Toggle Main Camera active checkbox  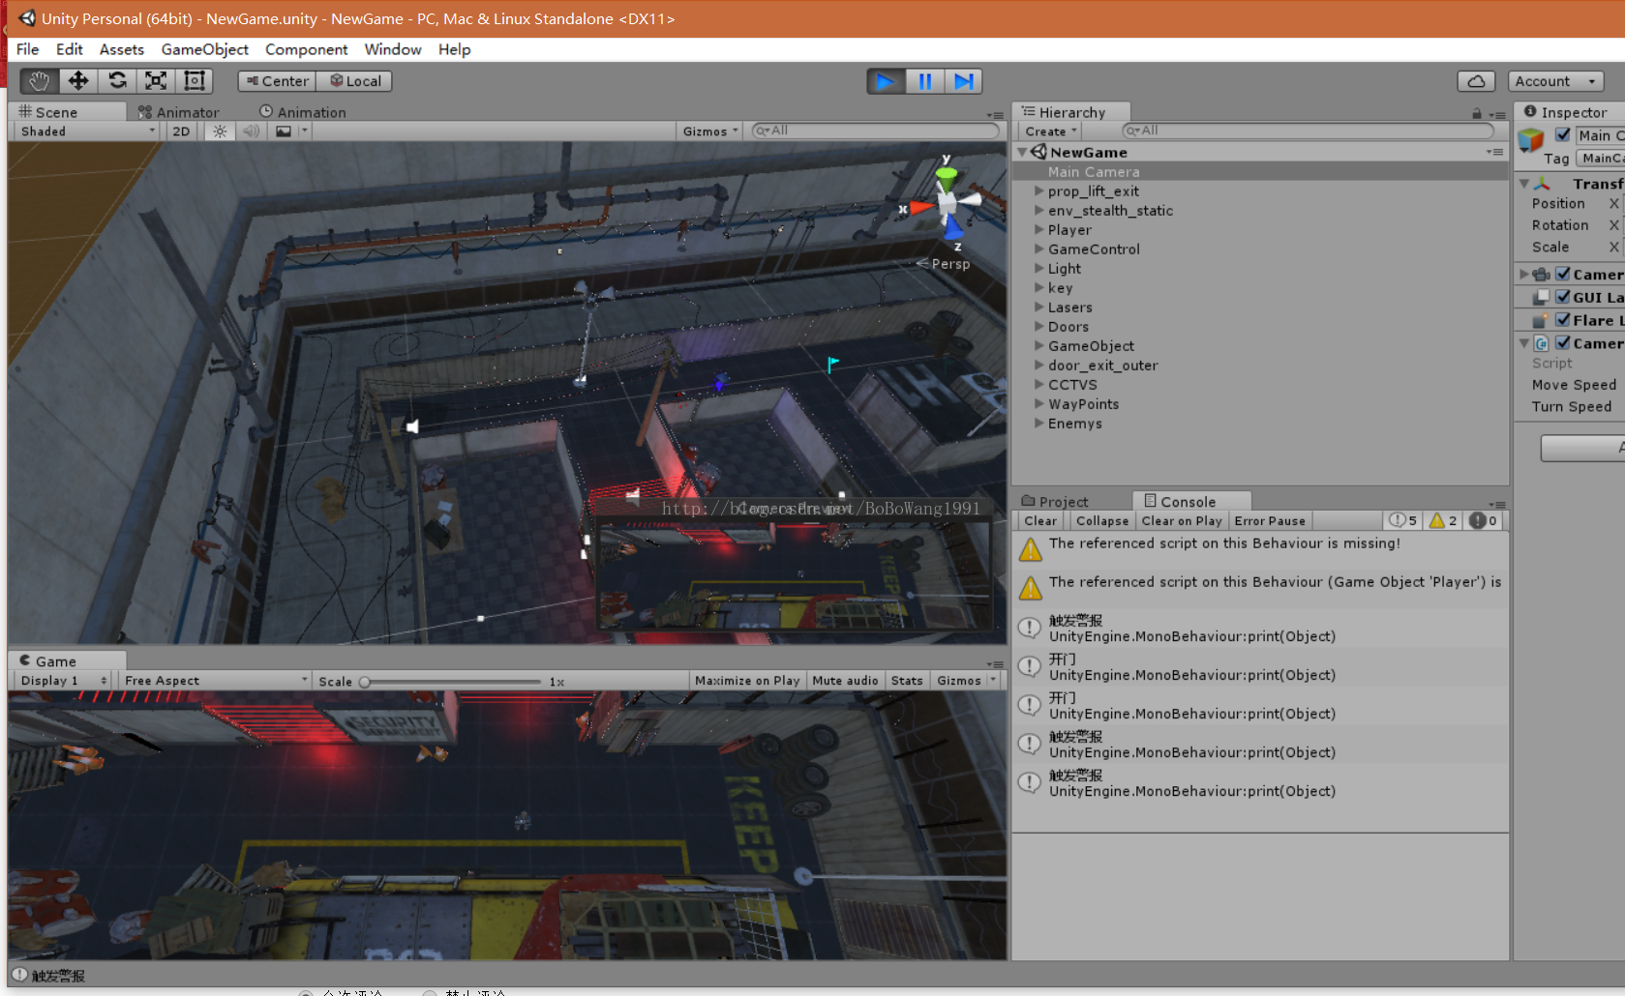tap(1563, 134)
